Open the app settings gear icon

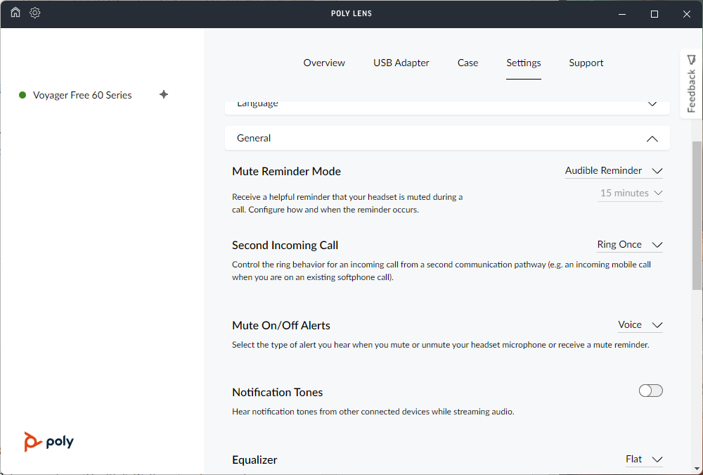pyautogui.click(x=35, y=13)
